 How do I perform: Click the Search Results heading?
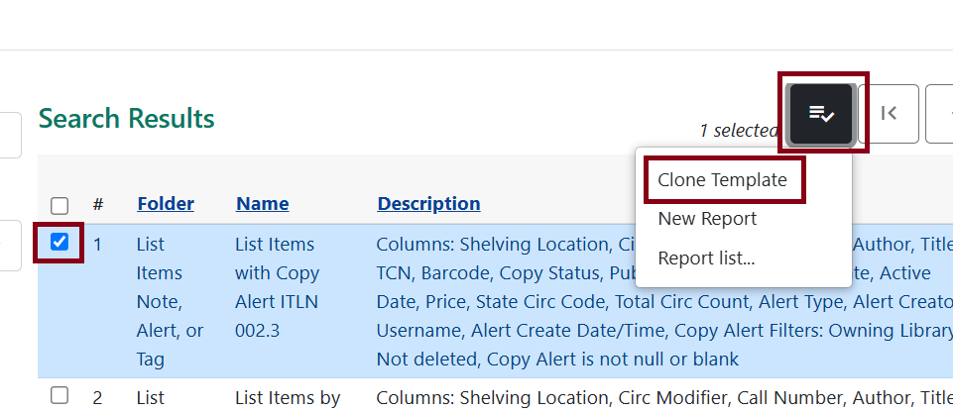(127, 119)
